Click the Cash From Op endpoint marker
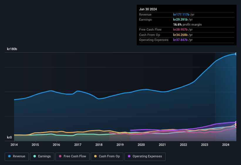The image size is (241, 165). click(x=236, y=124)
